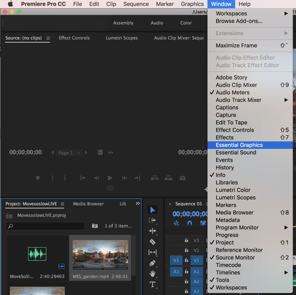This screenshot has height=295, width=296.
Task: Click Go to Out point button
Action: click(138, 178)
